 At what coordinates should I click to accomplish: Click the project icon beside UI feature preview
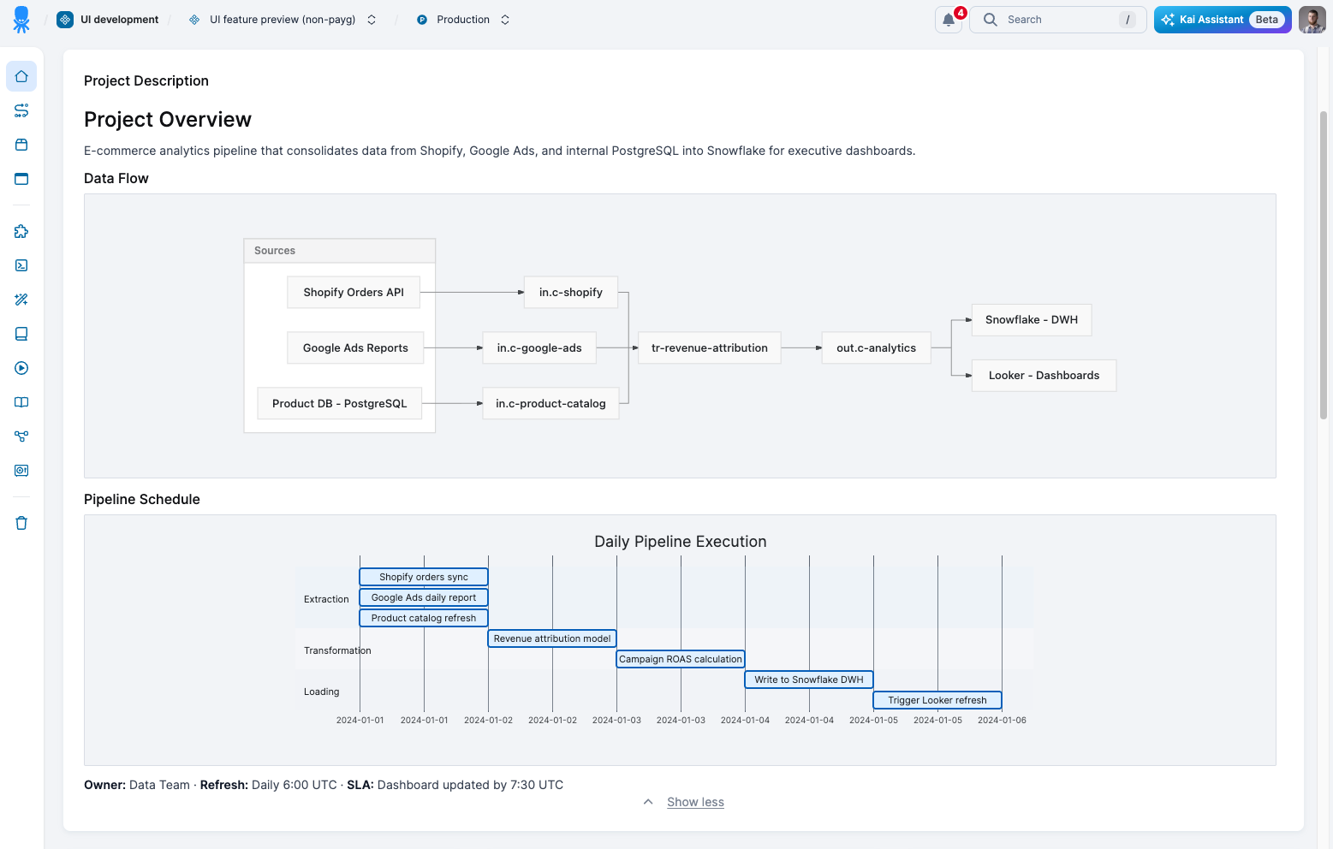click(x=194, y=20)
